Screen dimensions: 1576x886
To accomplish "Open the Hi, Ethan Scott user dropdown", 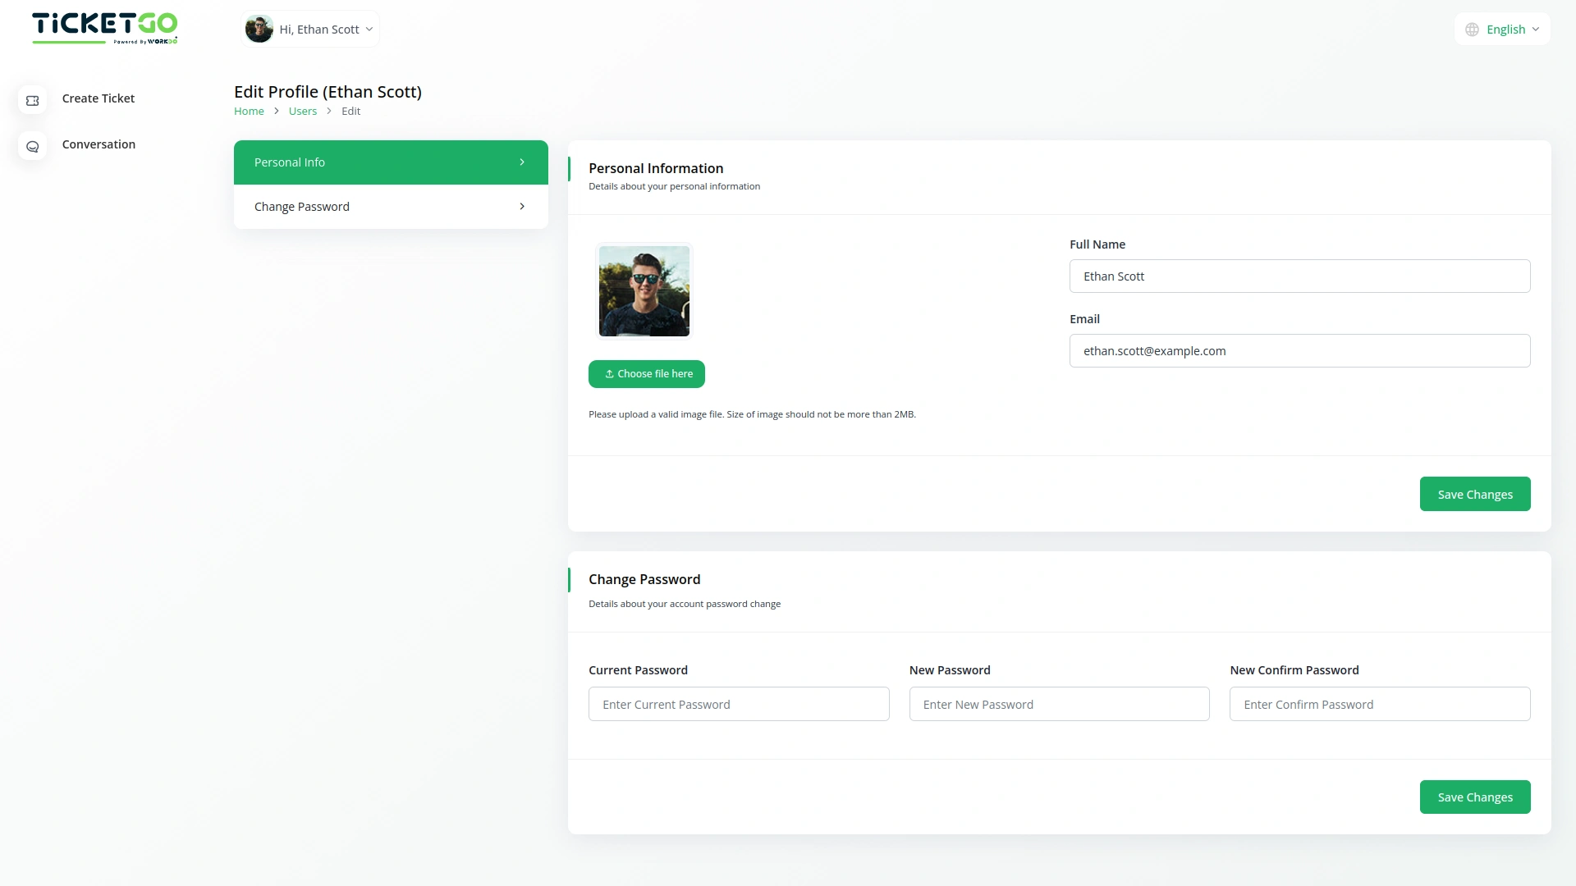I will pos(320,30).
